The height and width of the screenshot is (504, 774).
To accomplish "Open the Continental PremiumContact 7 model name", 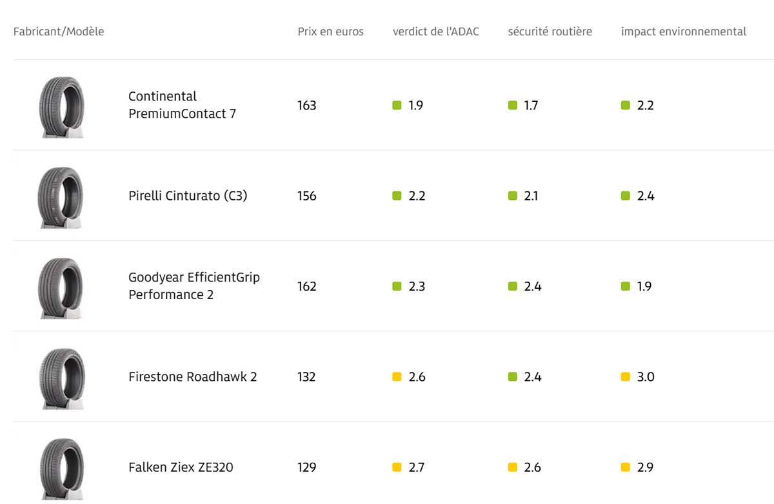I will coord(182,105).
